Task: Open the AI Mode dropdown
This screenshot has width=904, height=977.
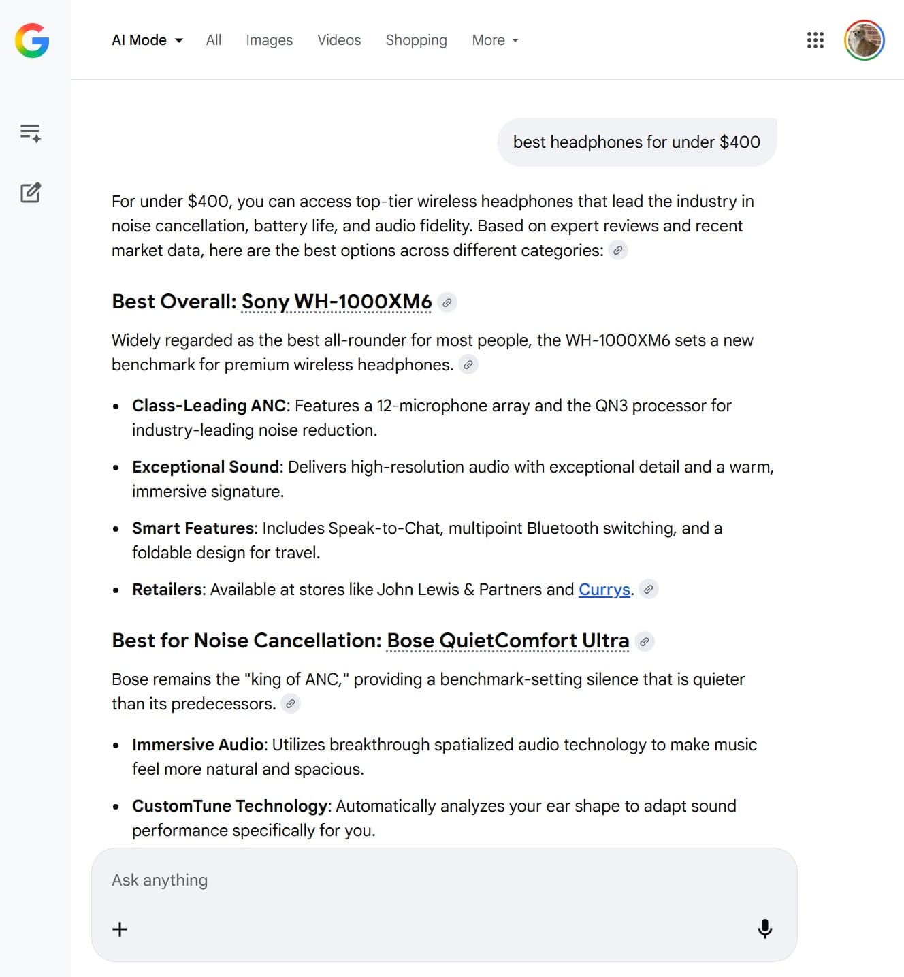Action: (x=147, y=40)
